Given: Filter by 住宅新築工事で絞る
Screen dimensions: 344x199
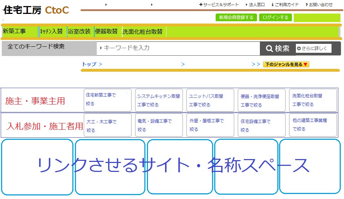Looking at the screenshot, I should [107, 100].
